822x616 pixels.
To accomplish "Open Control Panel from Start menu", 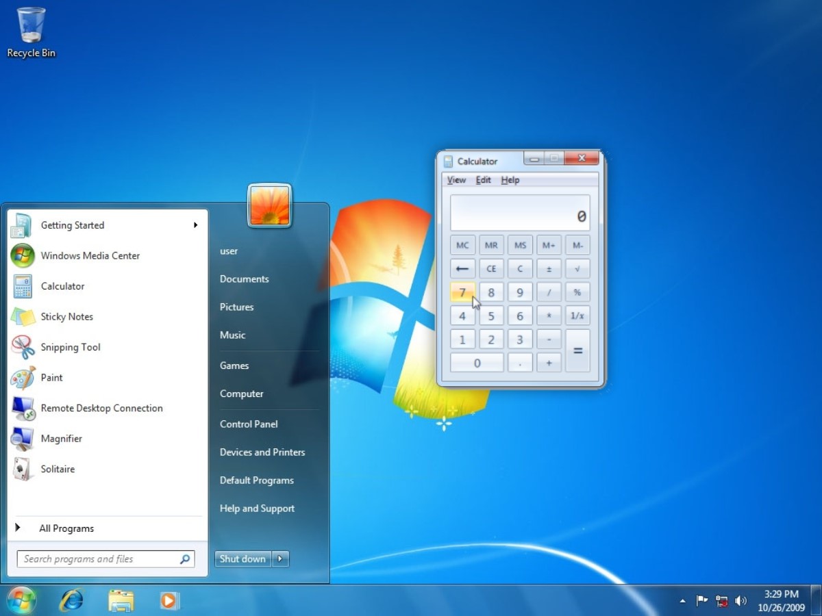I will pyautogui.click(x=249, y=424).
